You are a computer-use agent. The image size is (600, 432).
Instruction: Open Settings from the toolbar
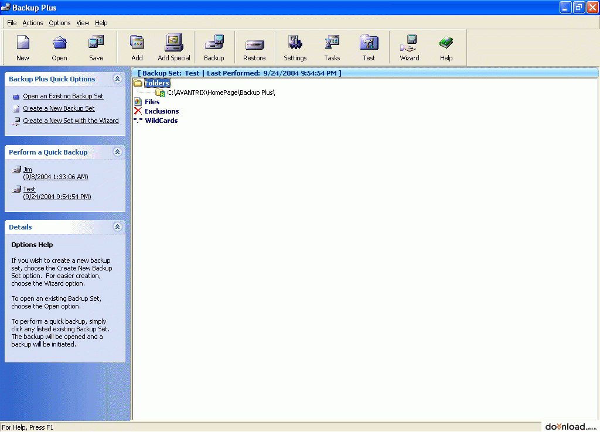(x=295, y=43)
